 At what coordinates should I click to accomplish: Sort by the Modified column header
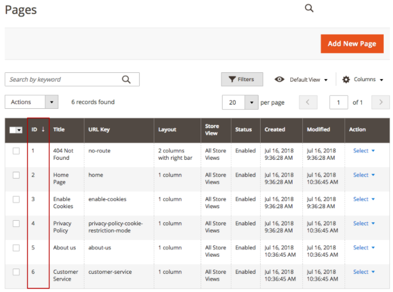[x=318, y=130]
